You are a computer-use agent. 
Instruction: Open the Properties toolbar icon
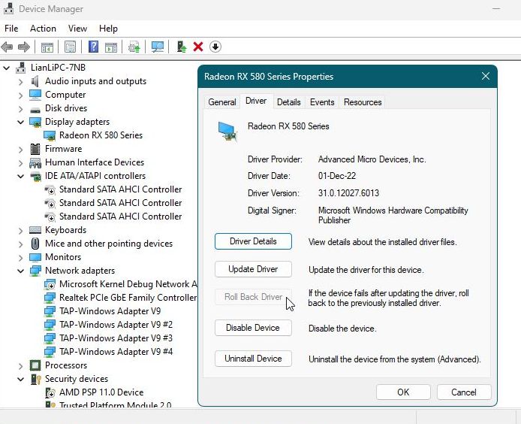[70, 47]
